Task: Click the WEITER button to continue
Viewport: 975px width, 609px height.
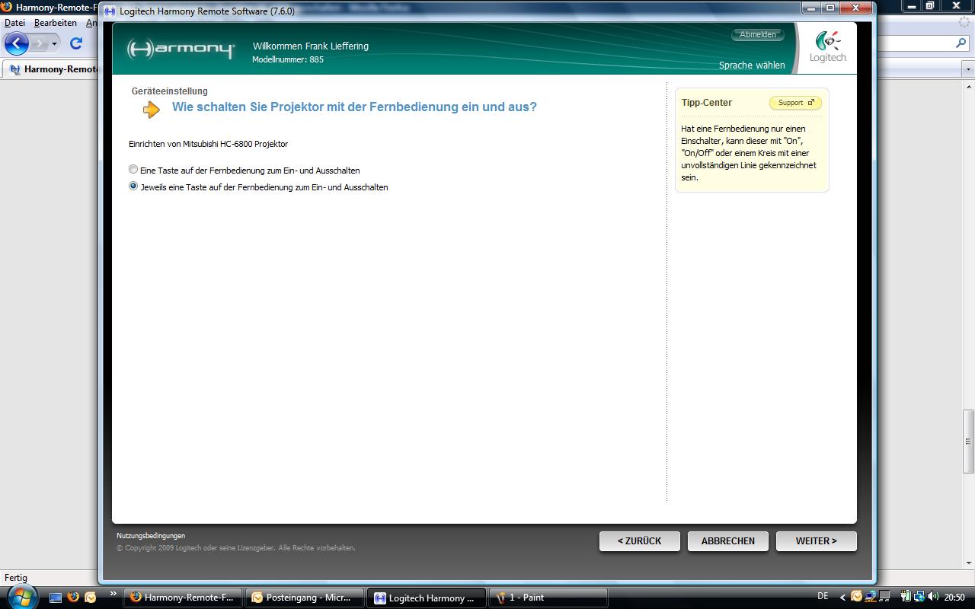Action: point(816,540)
